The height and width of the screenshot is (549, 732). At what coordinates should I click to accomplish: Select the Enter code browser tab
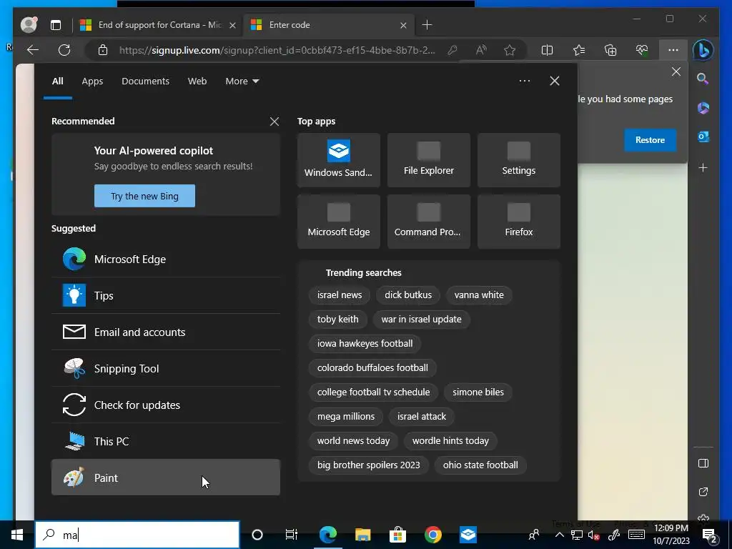point(329,25)
